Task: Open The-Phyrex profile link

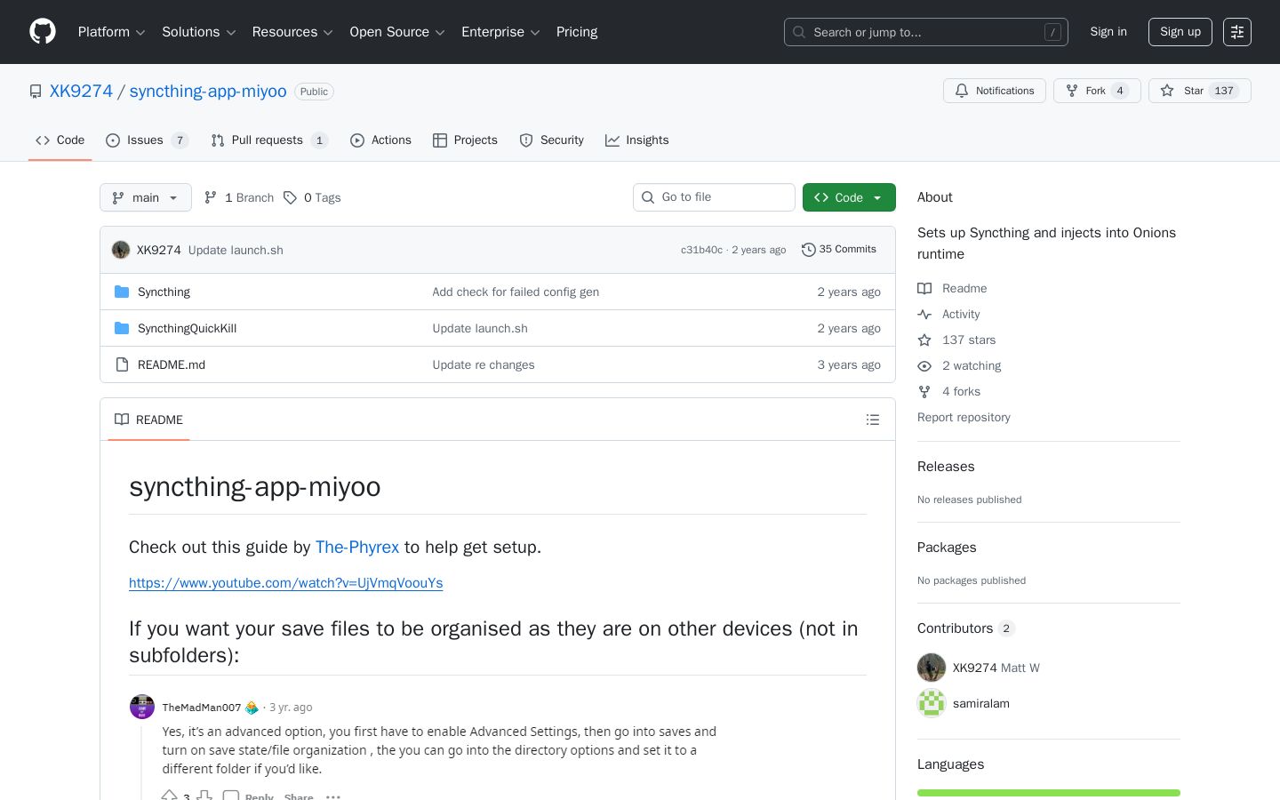Action: coord(357,547)
